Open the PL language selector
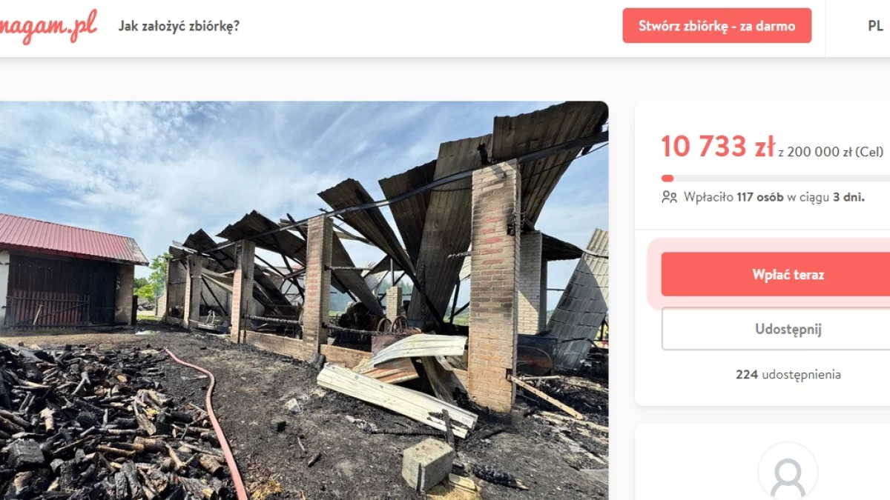 click(875, 26)
